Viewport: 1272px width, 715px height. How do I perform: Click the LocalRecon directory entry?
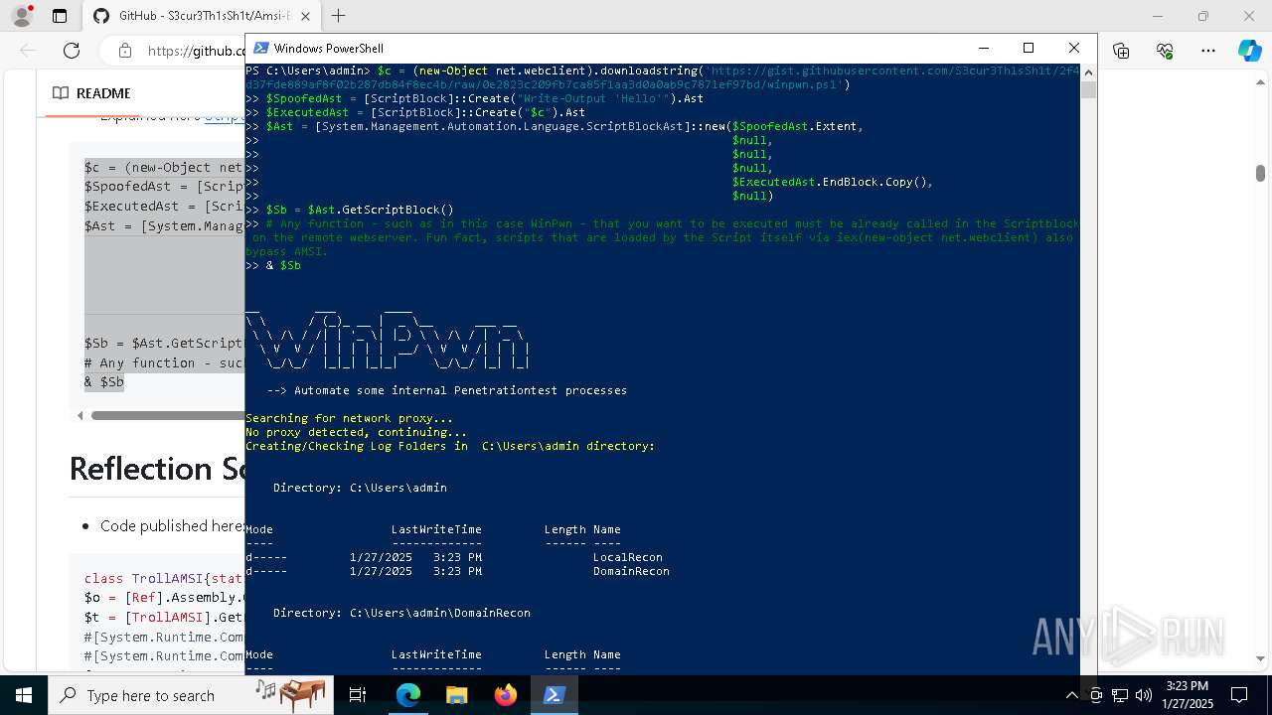click(627, 557)
